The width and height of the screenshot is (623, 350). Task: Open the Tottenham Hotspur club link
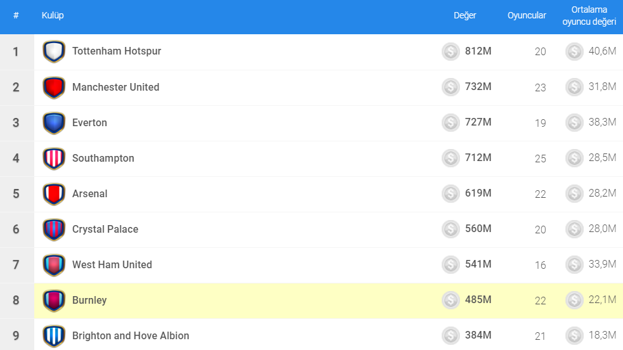tap(117, 51)
